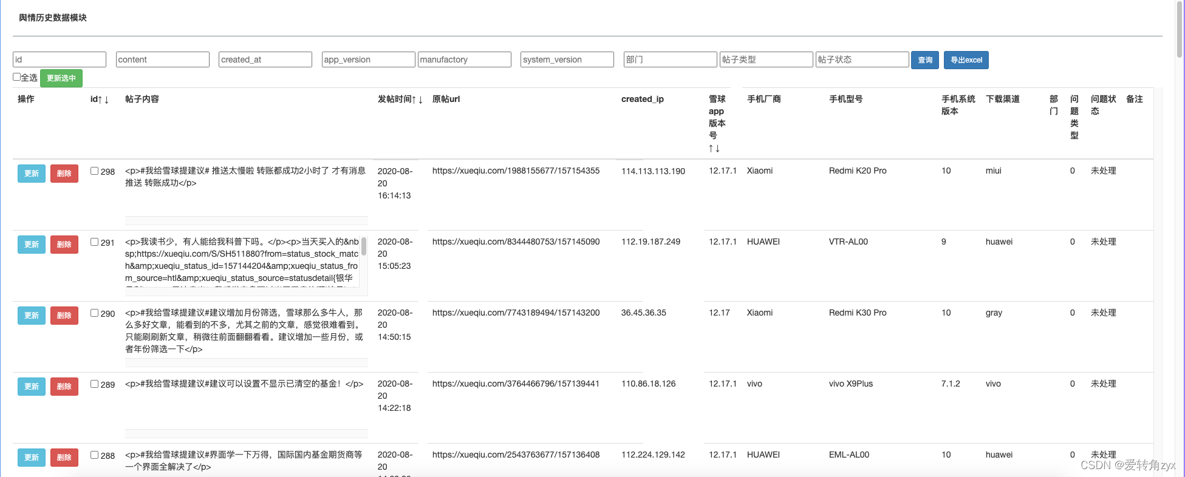Viewport: 1185px width, 477px height.
Task: Click the manufactory filter field
Action: click(465, 59)
